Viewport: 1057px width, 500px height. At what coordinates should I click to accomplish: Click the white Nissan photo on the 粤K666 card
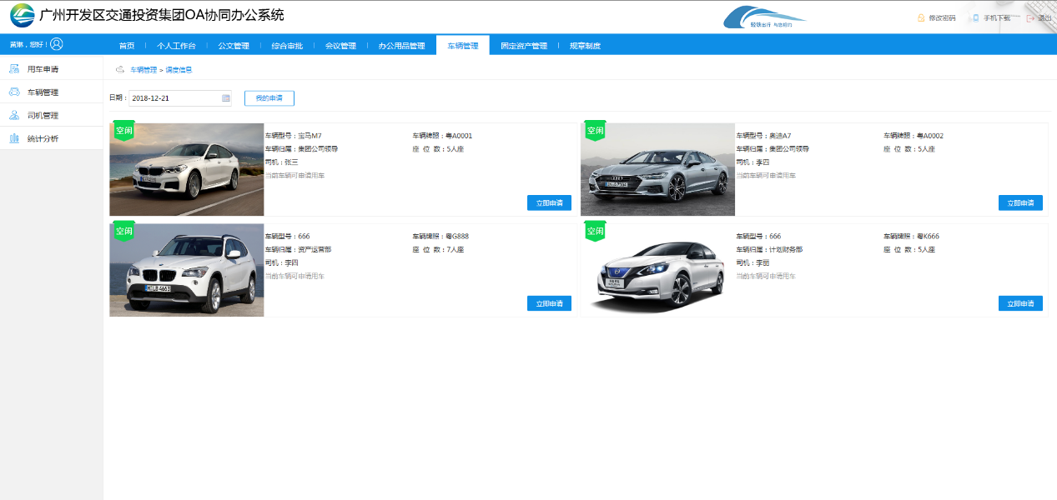pyautogui.click(x=657, y=270)
